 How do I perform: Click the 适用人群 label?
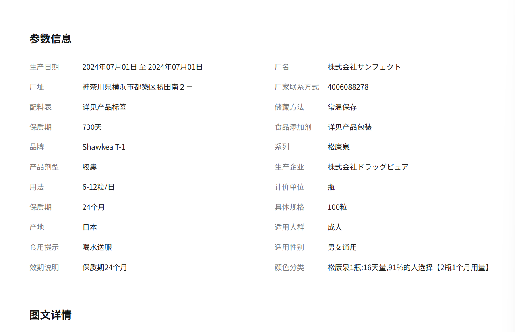(x=289, y=227)
